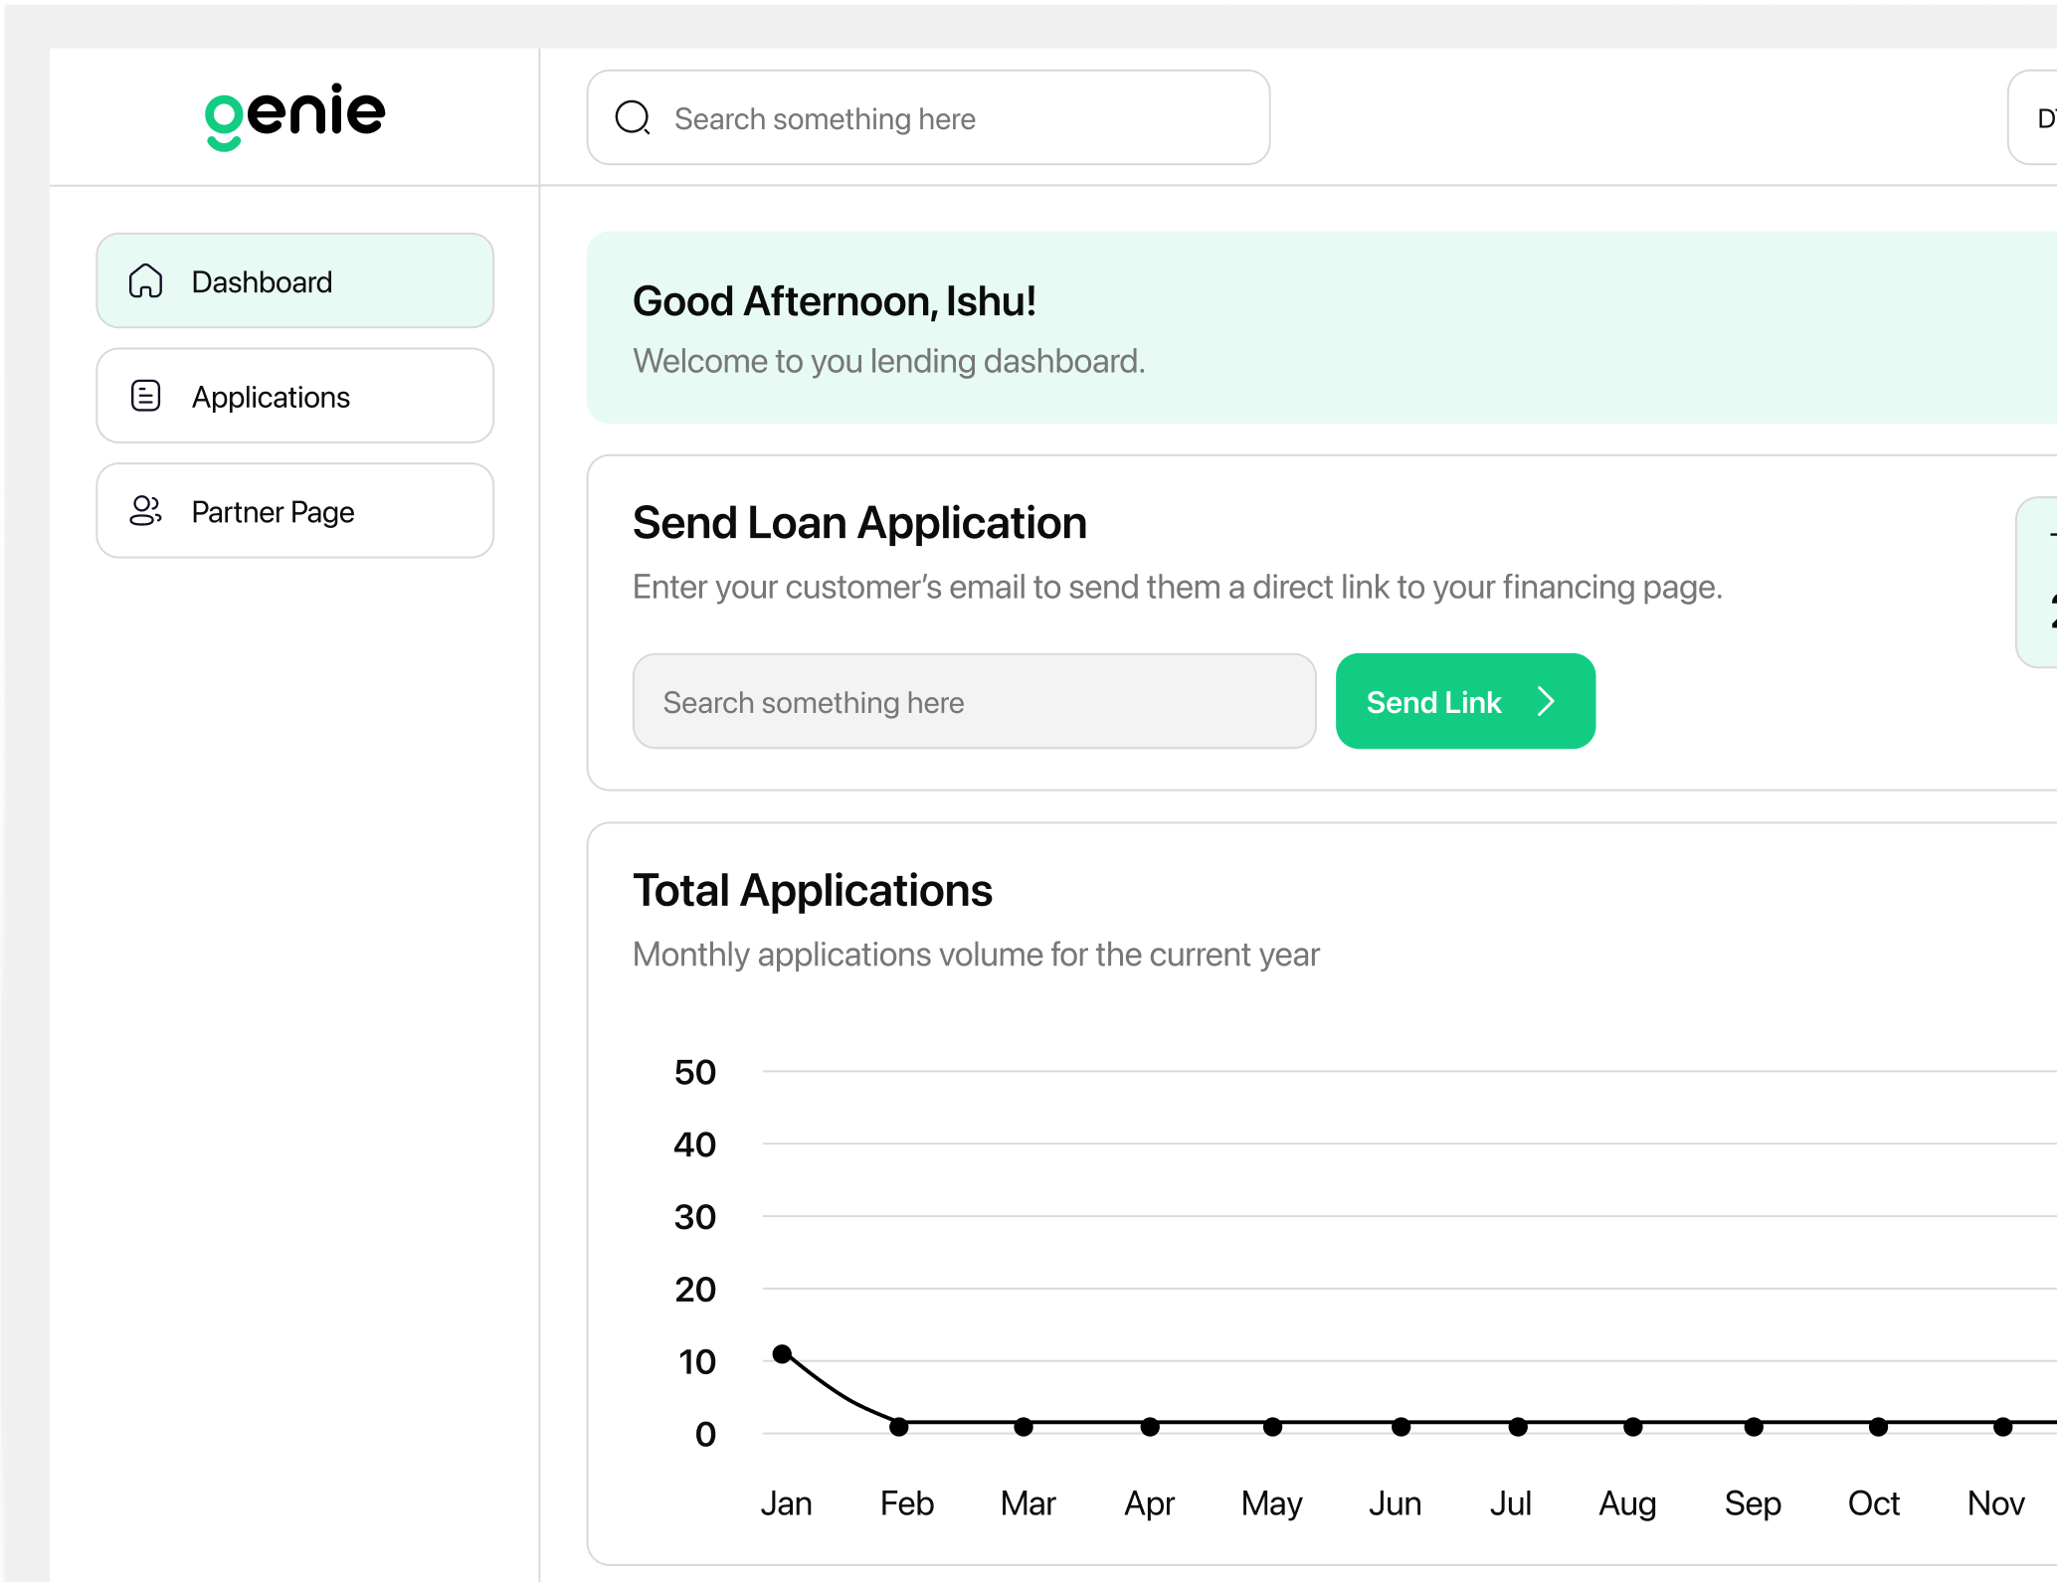Click the arrow icon inside the Send Link button
Viewport: 2057px width, 1582px height.
tap(1548, 701)
